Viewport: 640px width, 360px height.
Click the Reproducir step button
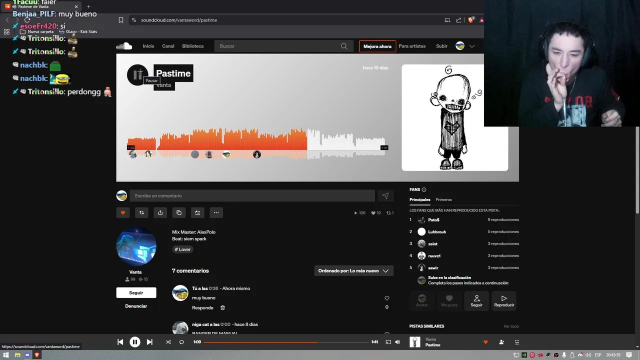pyautogui.click(x=504, y=300)
